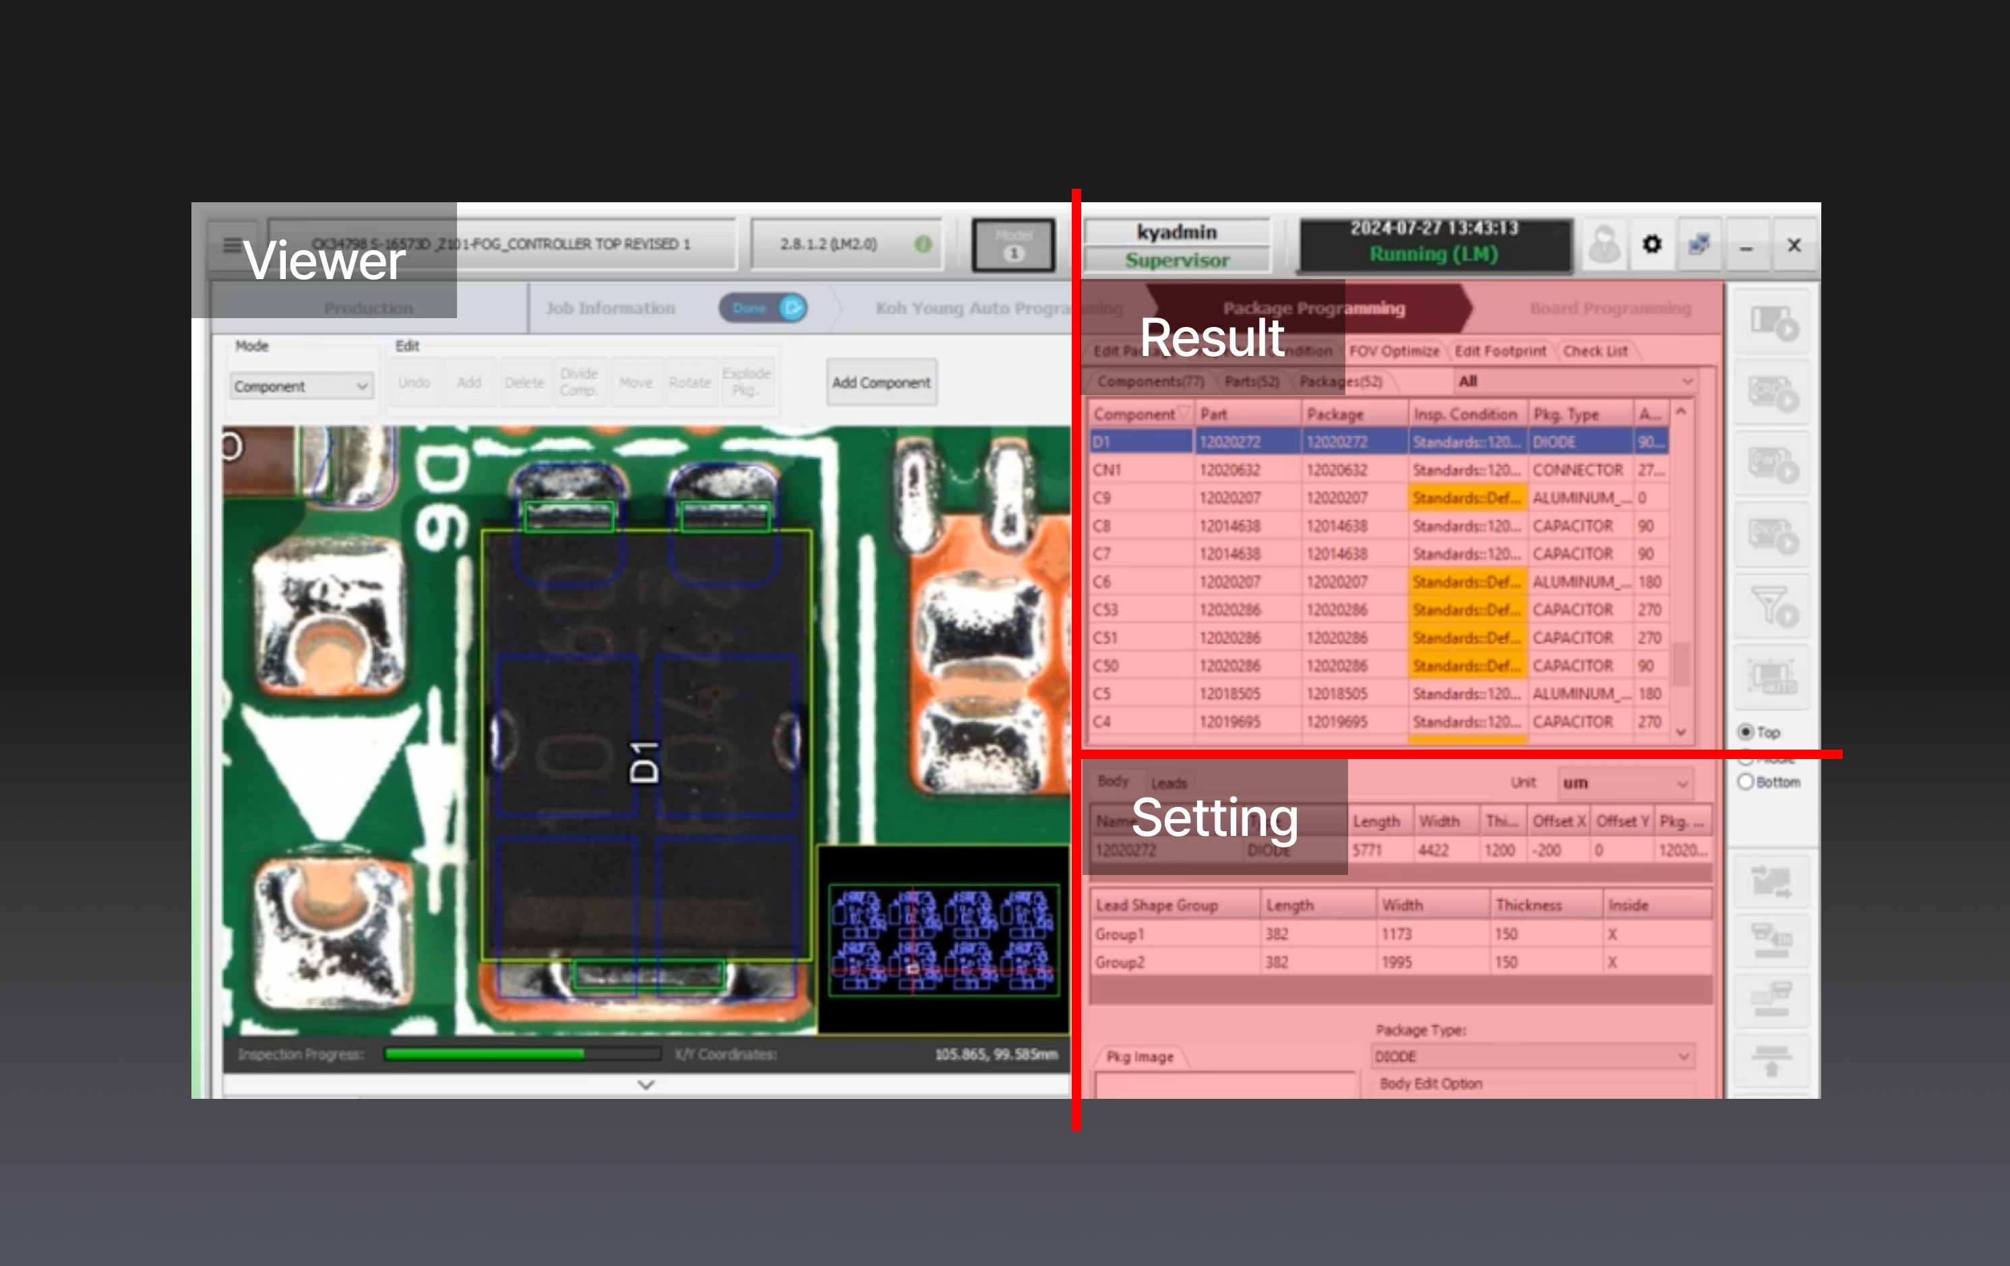Click the component list scrollbar up arrow

click(x=1680, y=411)
